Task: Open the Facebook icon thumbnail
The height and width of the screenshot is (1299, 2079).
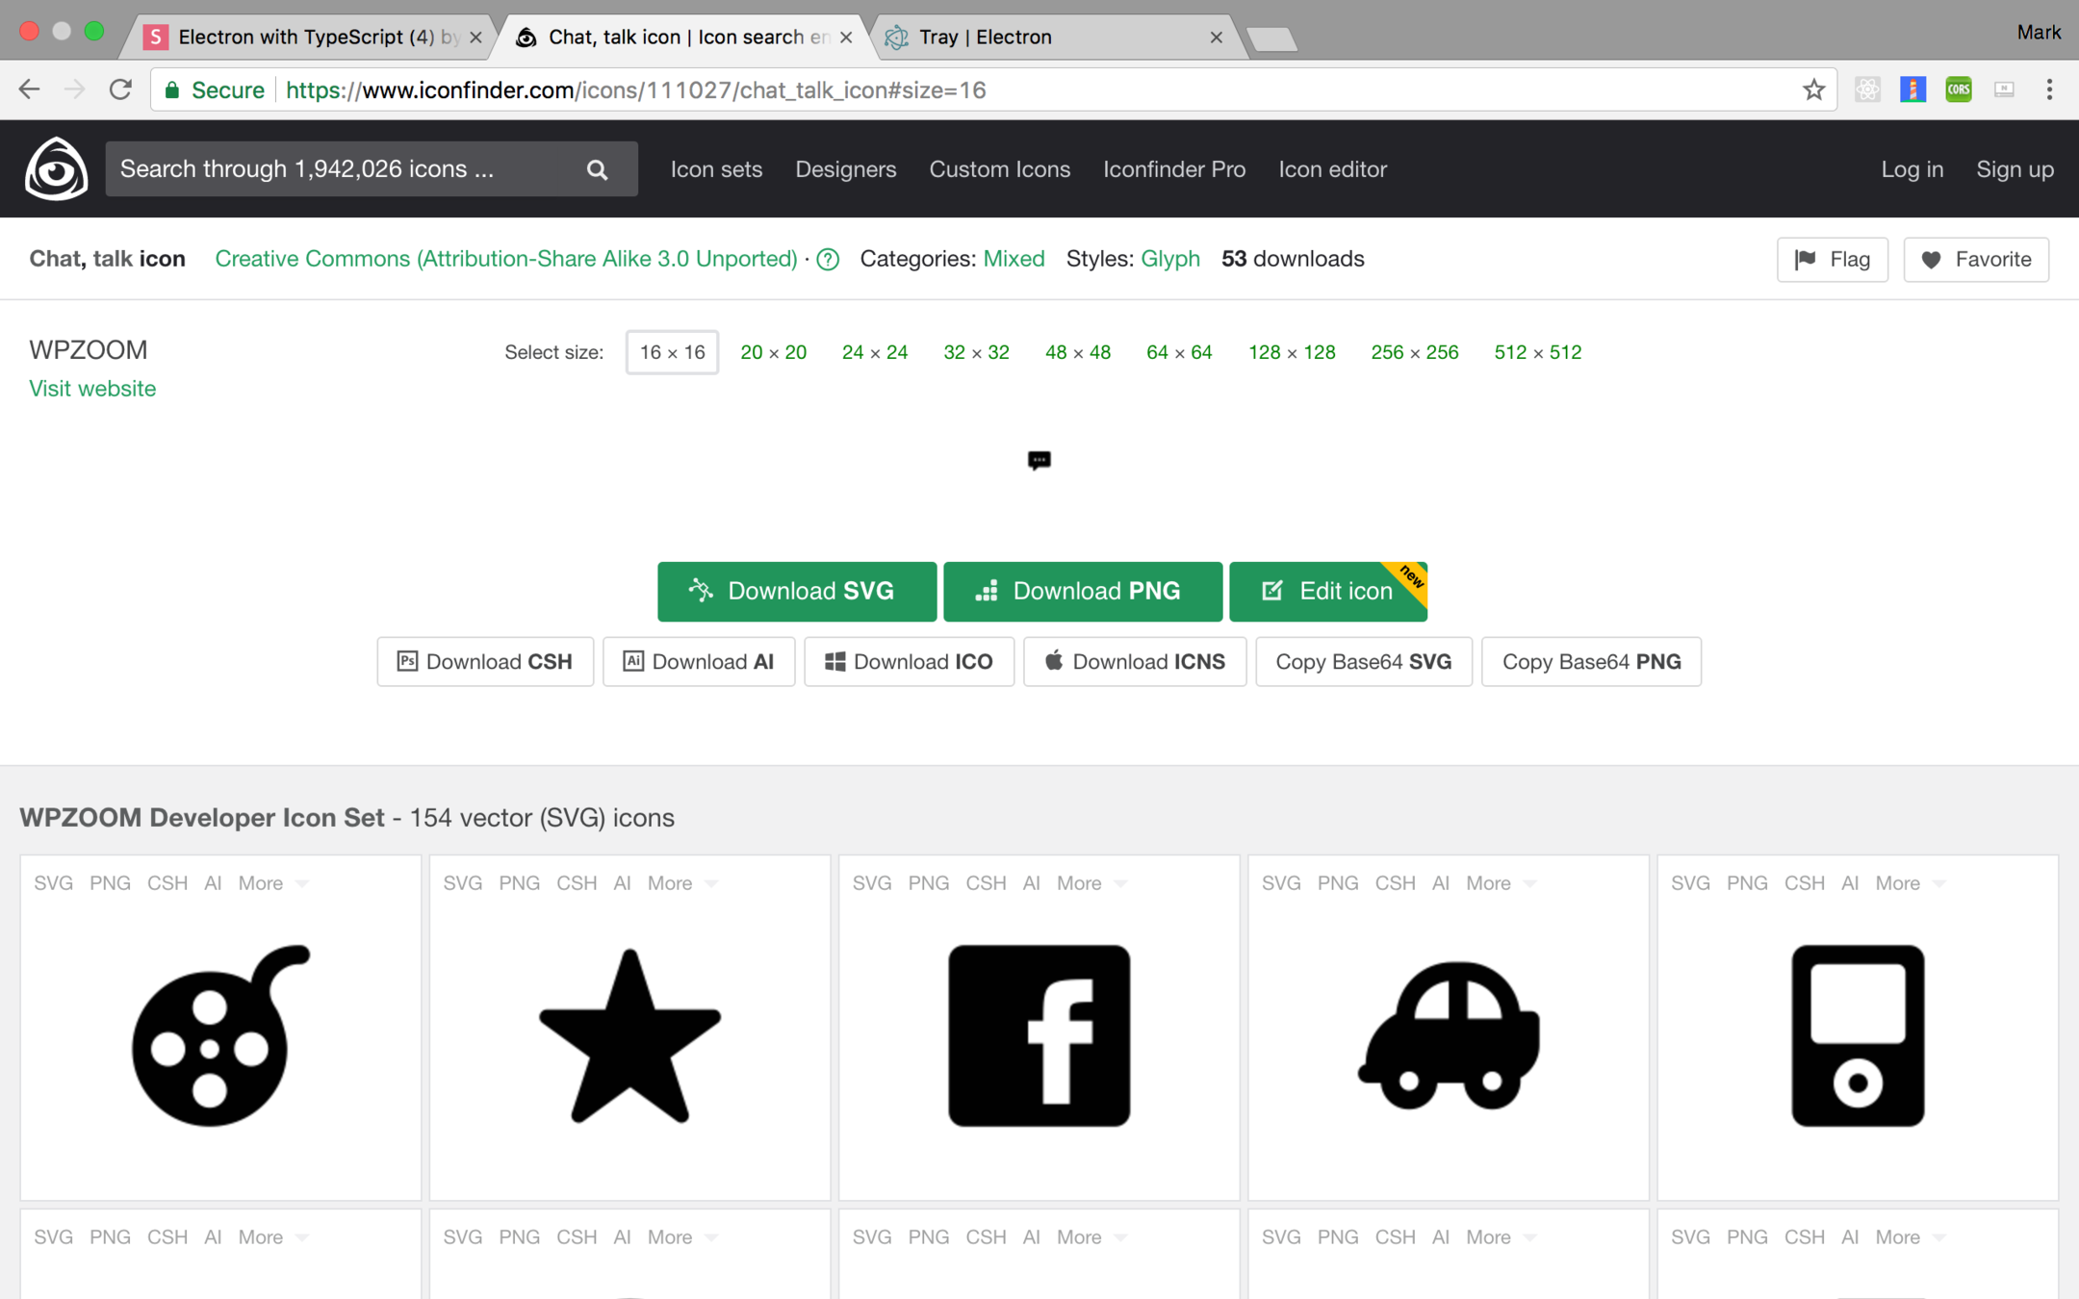Action: pos(1039,1035)
